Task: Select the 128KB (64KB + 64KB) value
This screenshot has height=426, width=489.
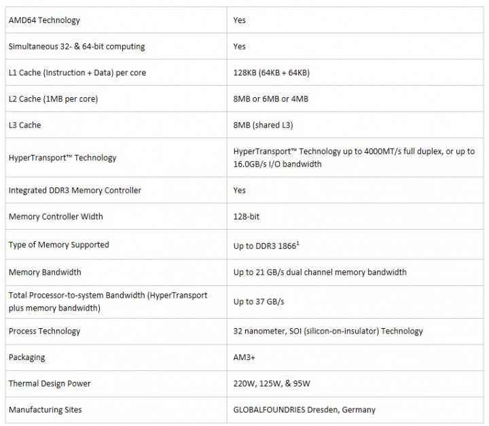Action: pos(271,73)
